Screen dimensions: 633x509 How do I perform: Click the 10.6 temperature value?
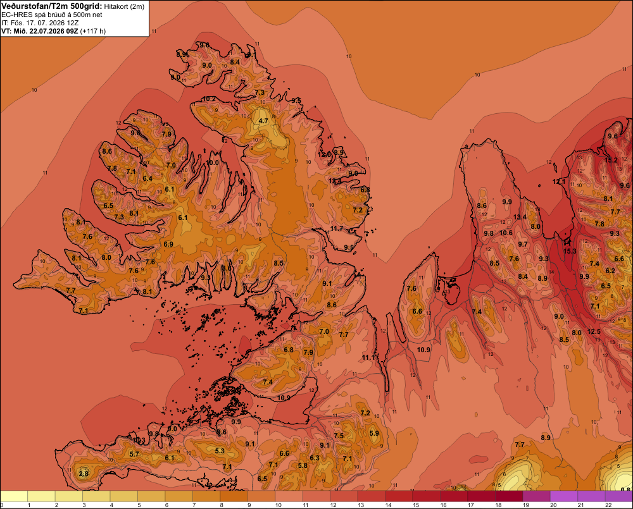tap(506, 233)
